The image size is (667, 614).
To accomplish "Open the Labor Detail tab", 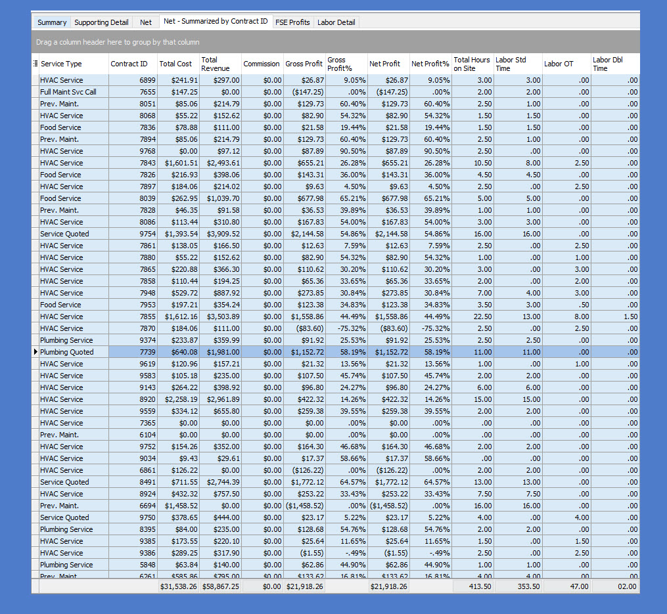I will (336, 22).
